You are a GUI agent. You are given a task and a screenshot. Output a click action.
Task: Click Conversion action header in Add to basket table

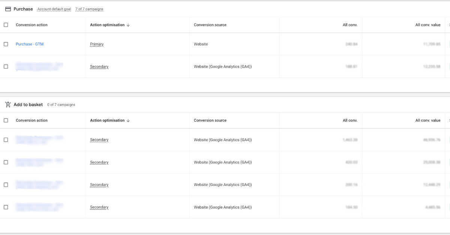click(31, 120)
